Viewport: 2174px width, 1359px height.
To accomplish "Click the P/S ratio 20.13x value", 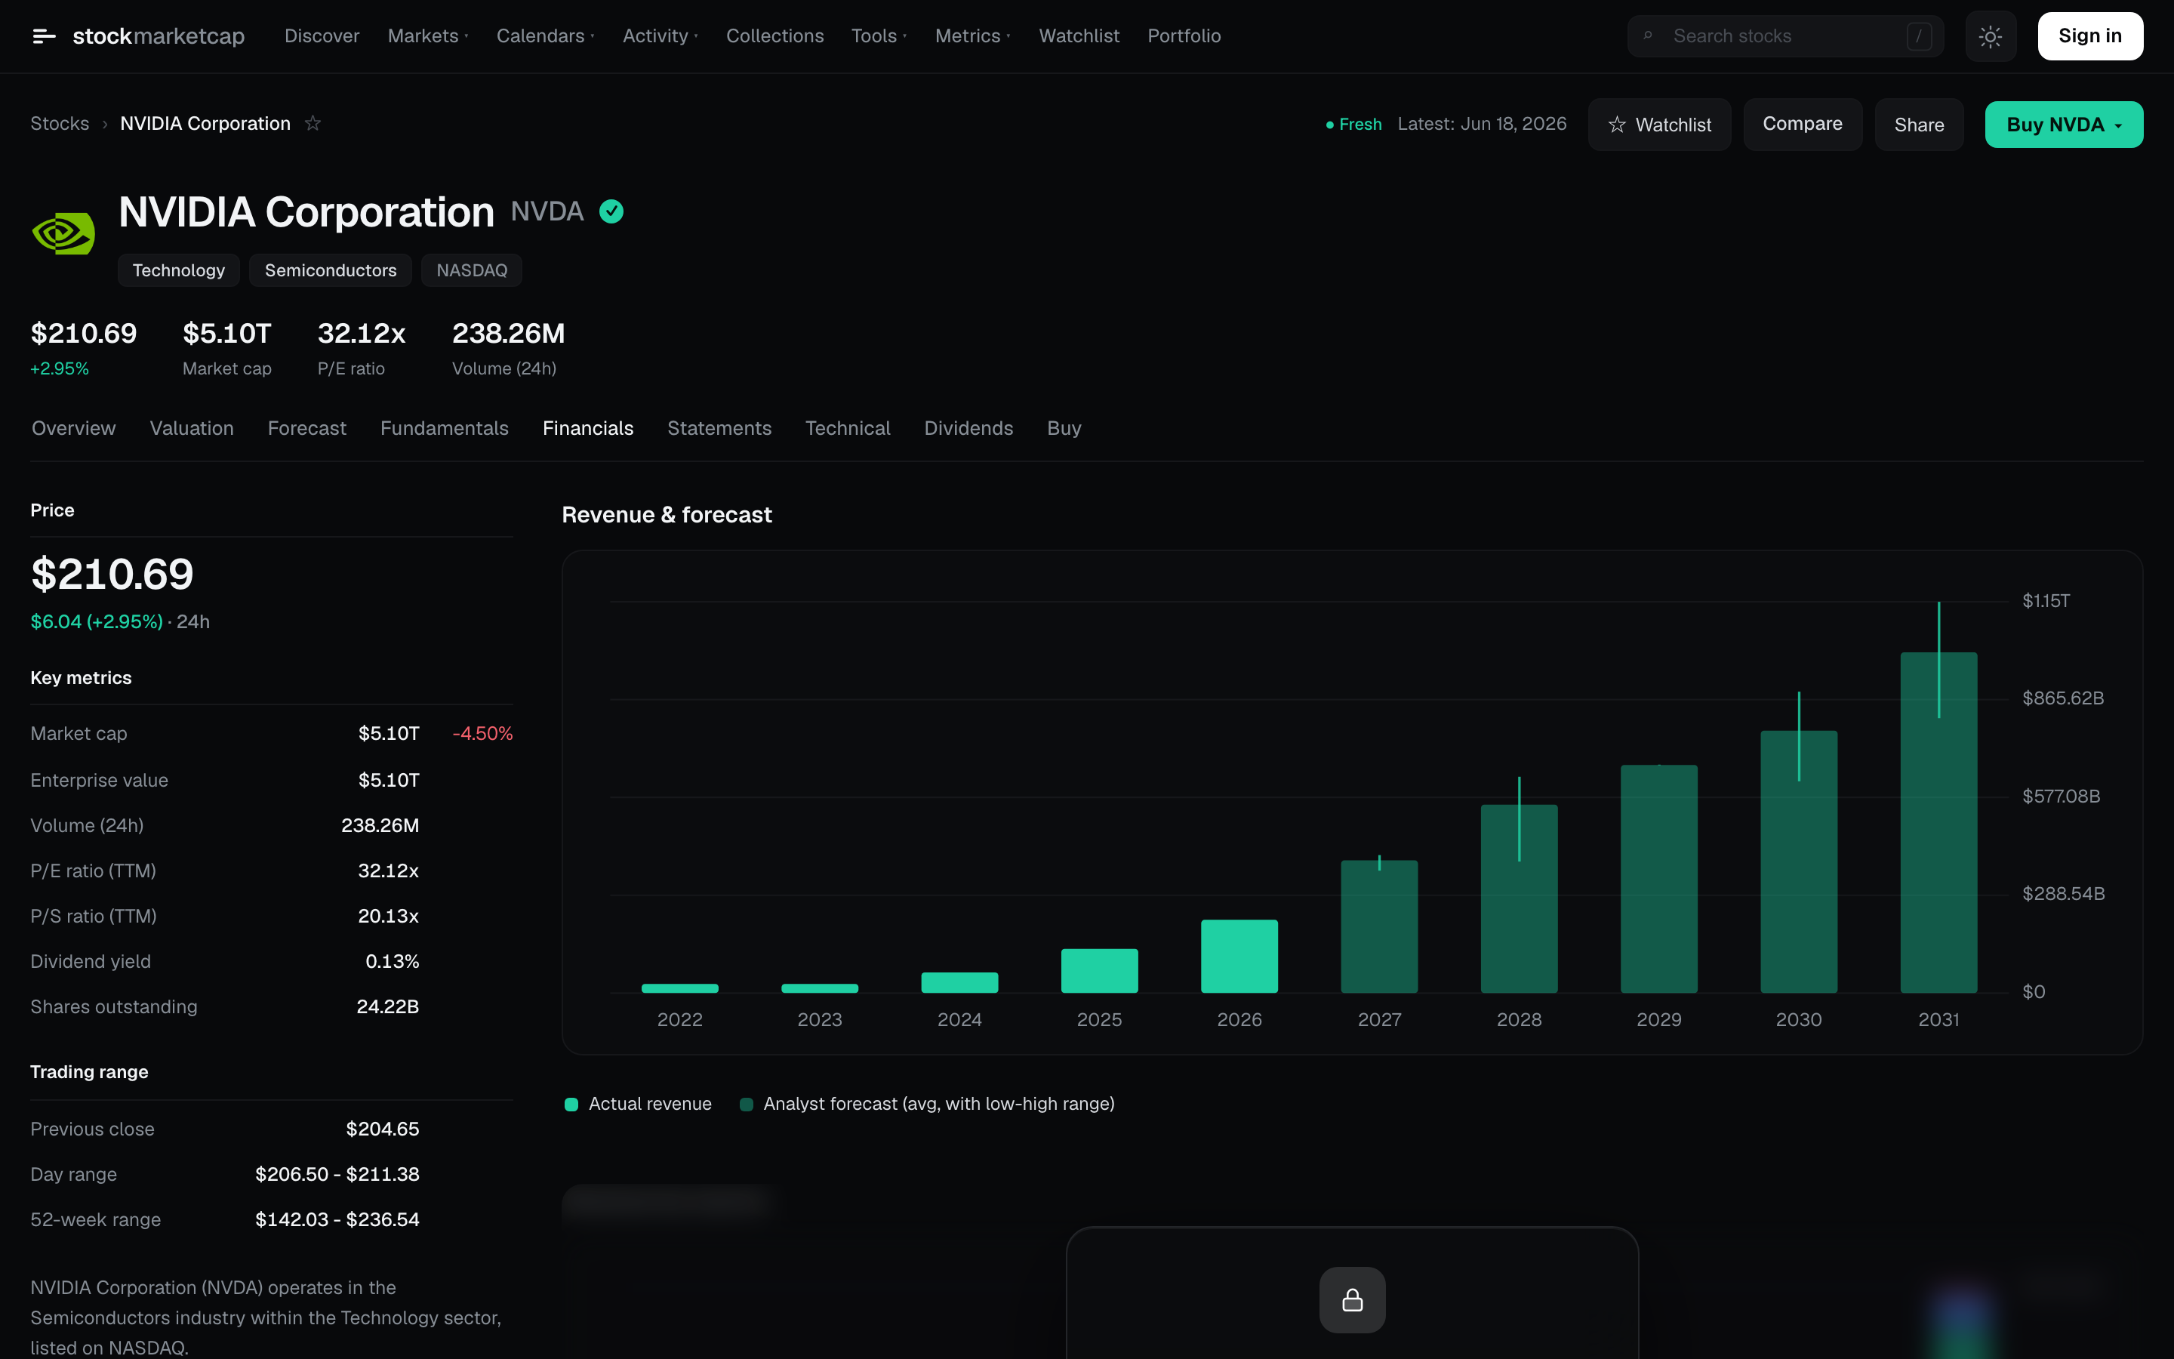I will [x=388, y=916].
